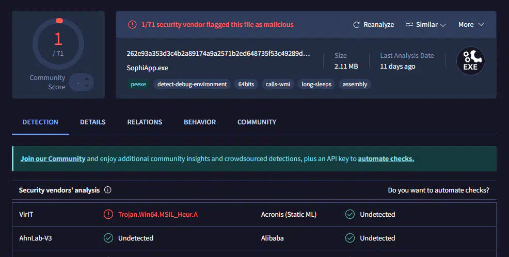Image resolution: width=509 pixels, height=257 pixels.
Task: Click the file hash 262e93a353d3c4b2...
Action: click(x=218, y=54)
